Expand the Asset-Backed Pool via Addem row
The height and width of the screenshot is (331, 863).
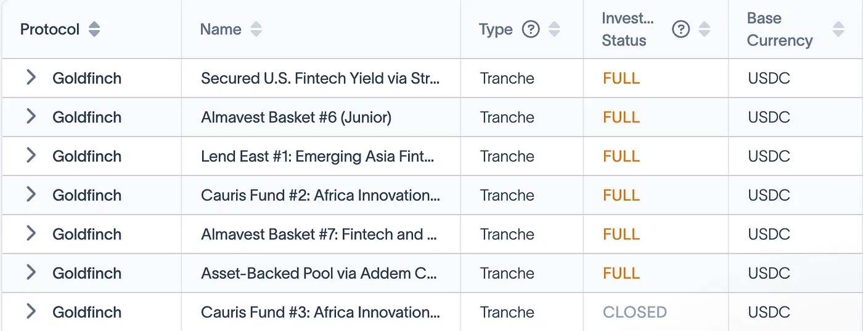(31, 273)
